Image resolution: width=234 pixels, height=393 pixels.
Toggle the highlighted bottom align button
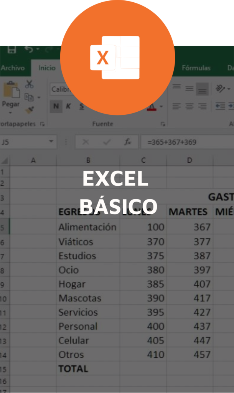pyautogui.click(x=202, y=89)
